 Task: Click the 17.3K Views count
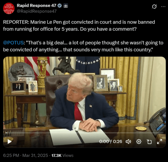click(x=62, y=155)
